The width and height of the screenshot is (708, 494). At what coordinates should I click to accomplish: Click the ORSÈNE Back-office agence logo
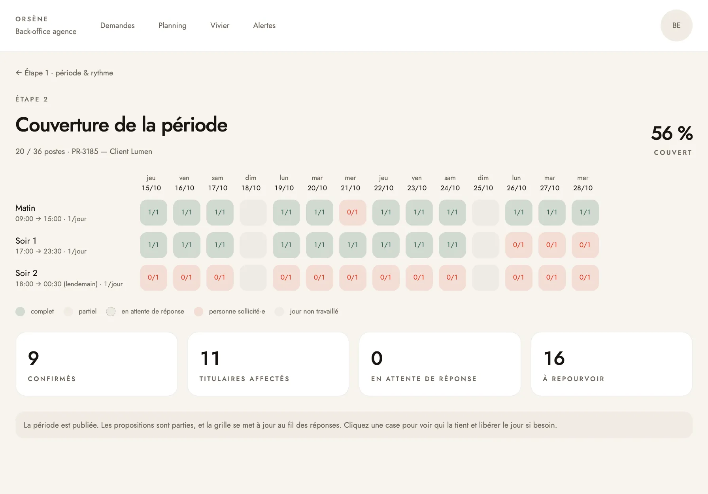click(46, 25)
